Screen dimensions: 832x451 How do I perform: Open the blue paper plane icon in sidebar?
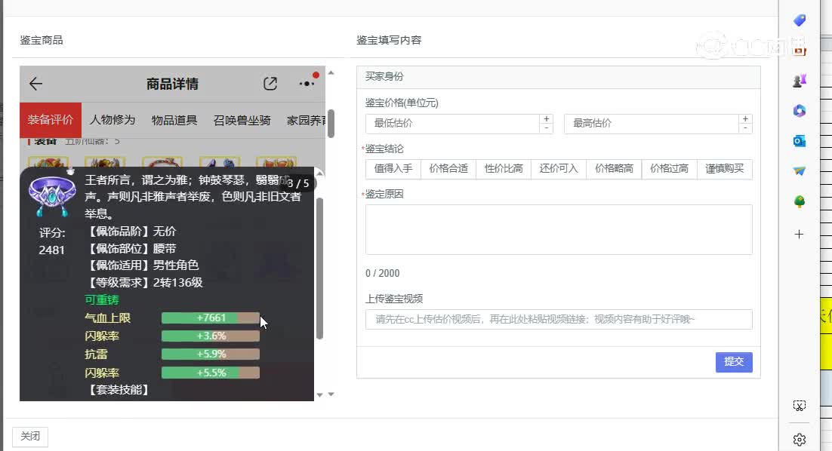[799, 171]
